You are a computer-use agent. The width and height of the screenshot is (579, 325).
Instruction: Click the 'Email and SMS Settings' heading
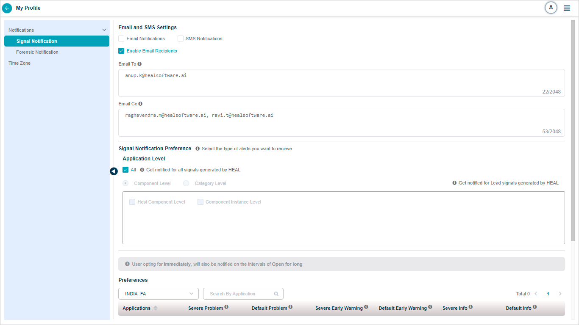click(148, 28)
